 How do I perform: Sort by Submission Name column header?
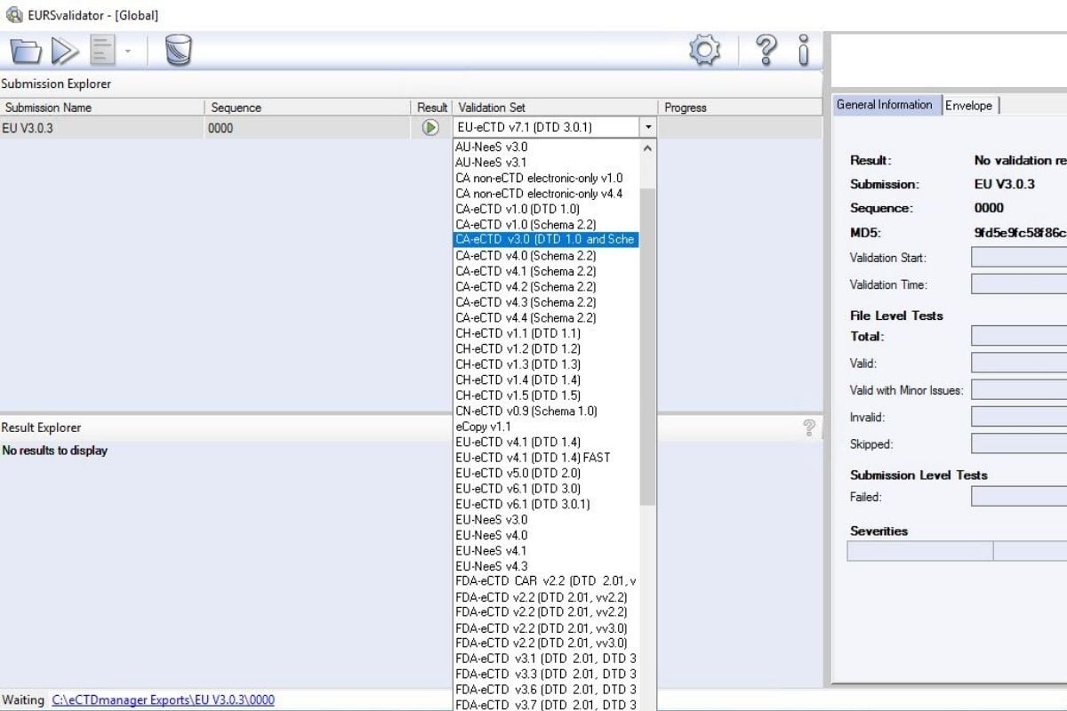[102, 108]
